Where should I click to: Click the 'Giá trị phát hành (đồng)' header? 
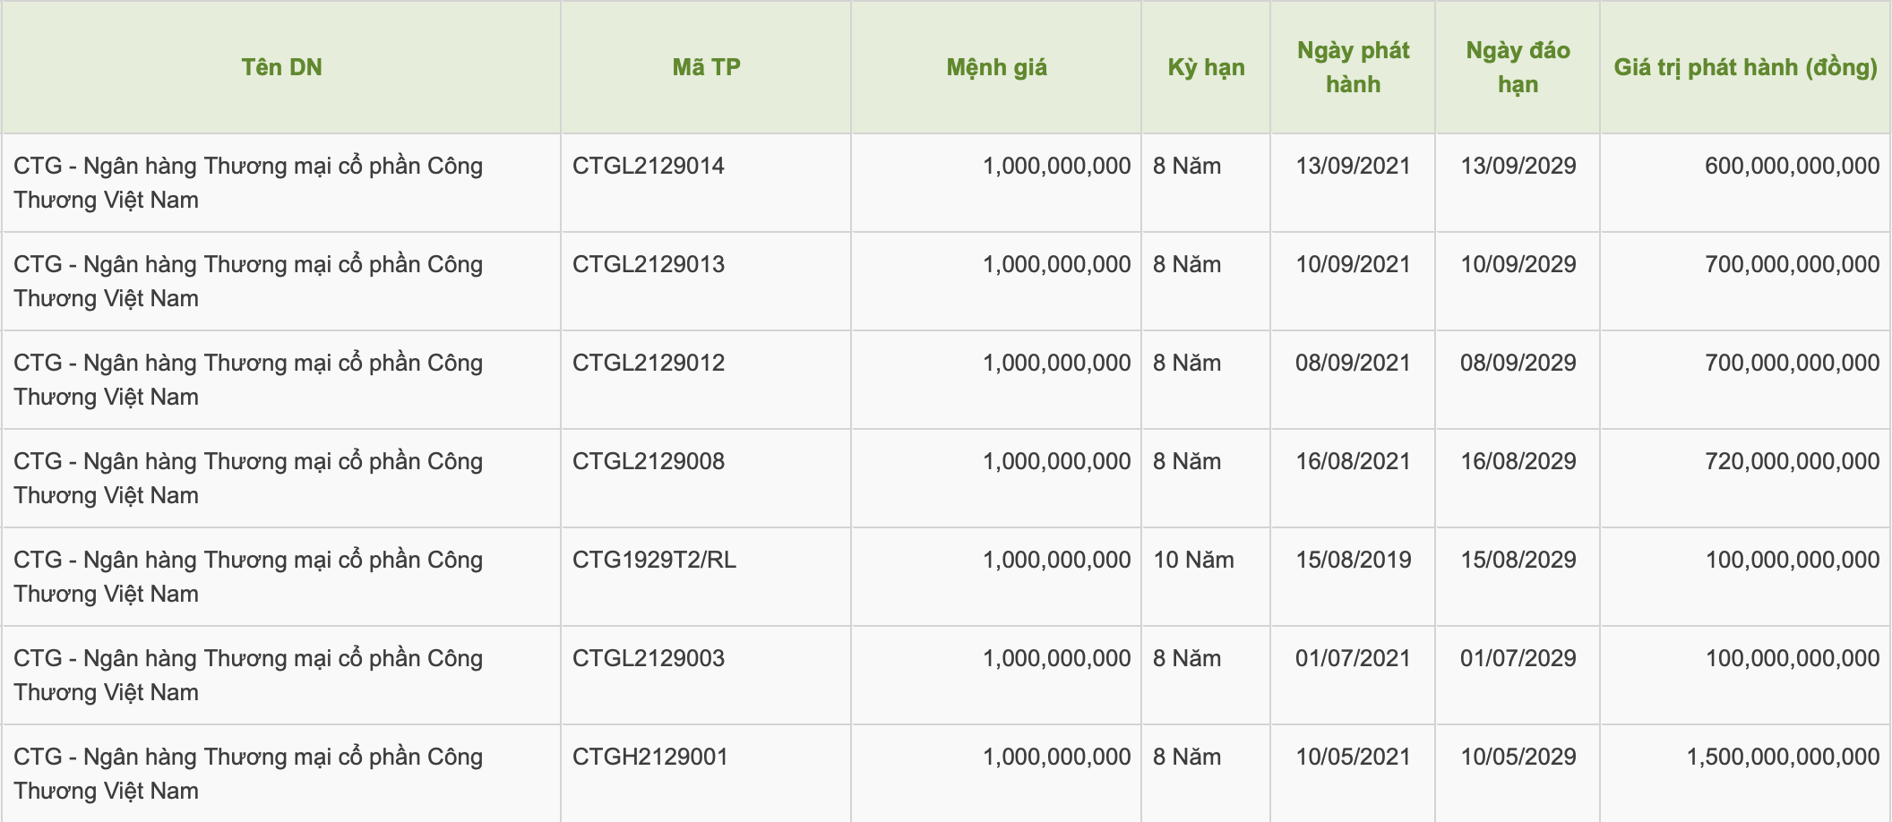tap(1745, 67)
